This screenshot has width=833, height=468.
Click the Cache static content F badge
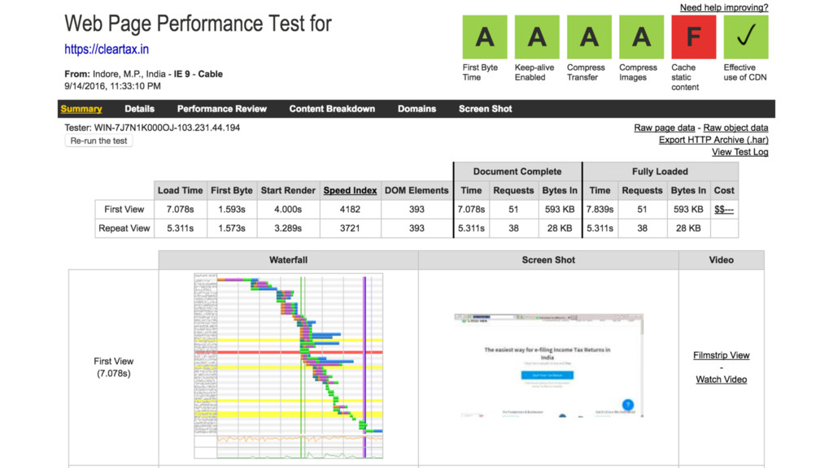point(693,37)
